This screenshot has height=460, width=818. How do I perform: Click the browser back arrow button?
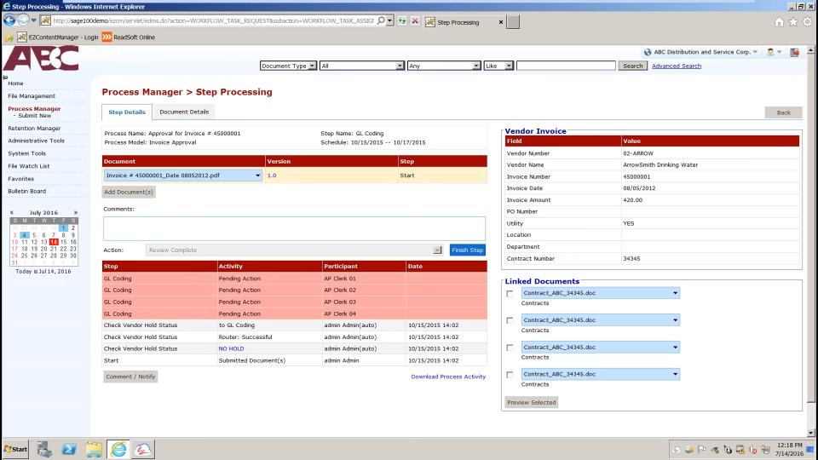click(x=9, y=20)
